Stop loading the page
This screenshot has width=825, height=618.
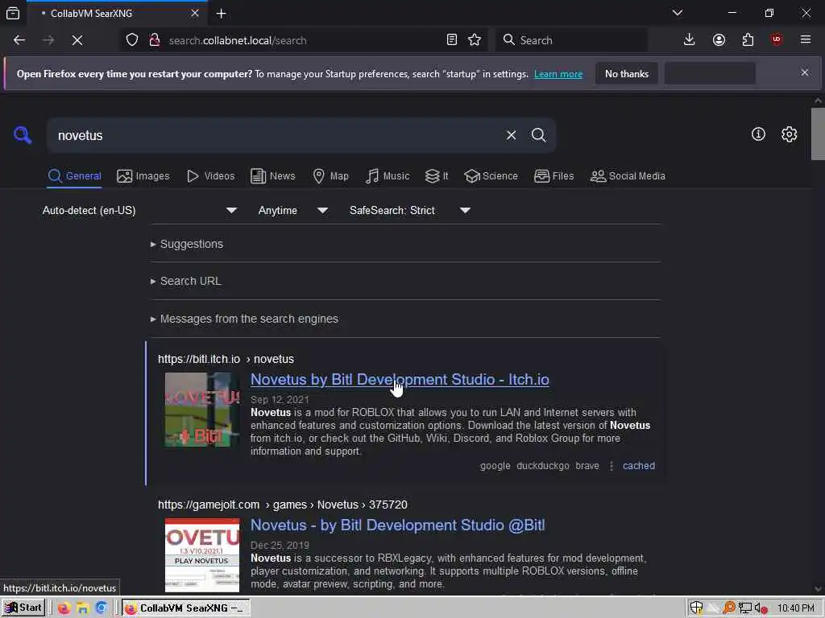point(77,40)
